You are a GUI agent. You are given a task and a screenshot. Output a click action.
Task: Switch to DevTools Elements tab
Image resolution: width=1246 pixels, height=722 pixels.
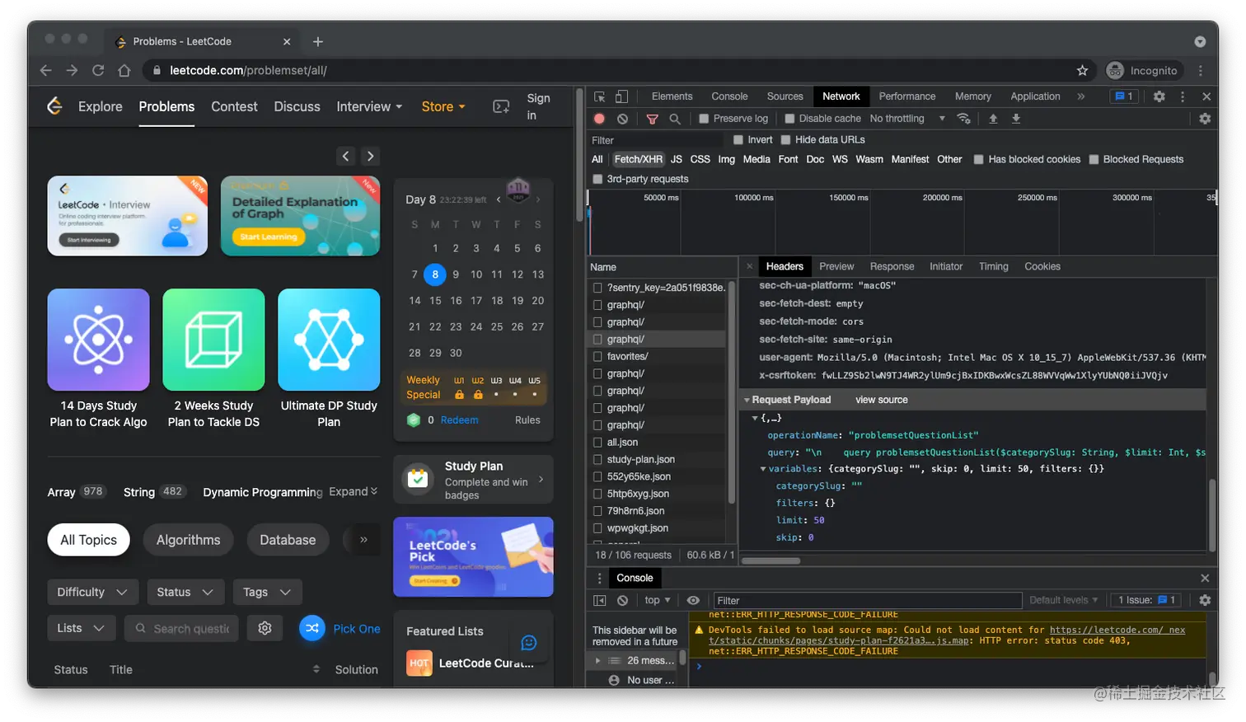click(672, 96)
